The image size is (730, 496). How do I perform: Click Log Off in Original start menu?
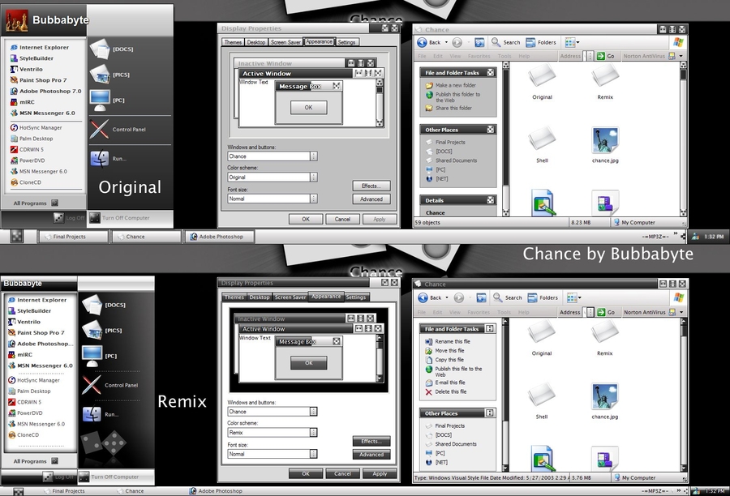pos(70,218)
